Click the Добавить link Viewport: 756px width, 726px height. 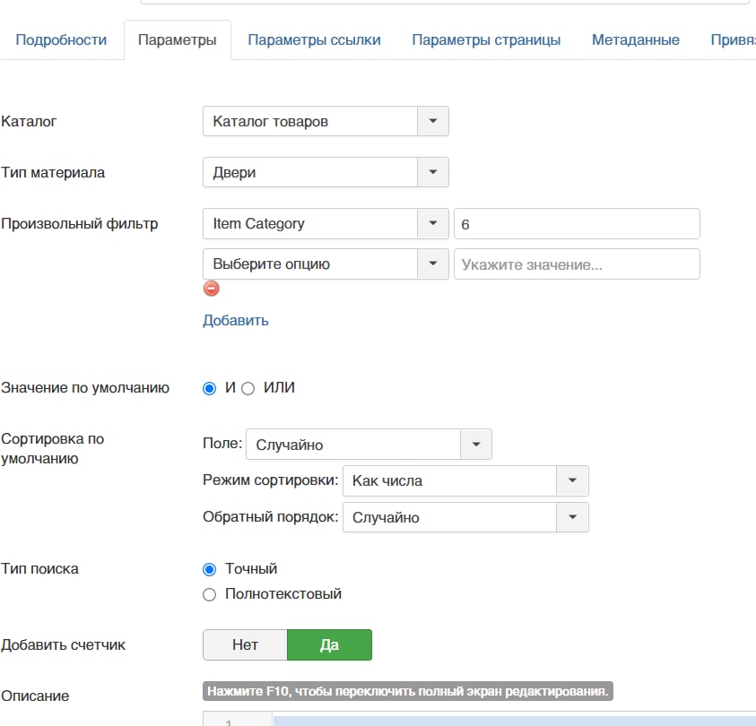(236, 320)
